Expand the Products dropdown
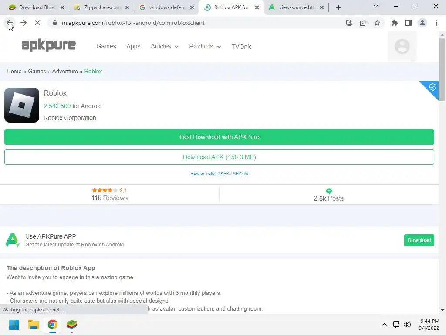This screenshot has width=446, height=335. (x=205, y=46)
